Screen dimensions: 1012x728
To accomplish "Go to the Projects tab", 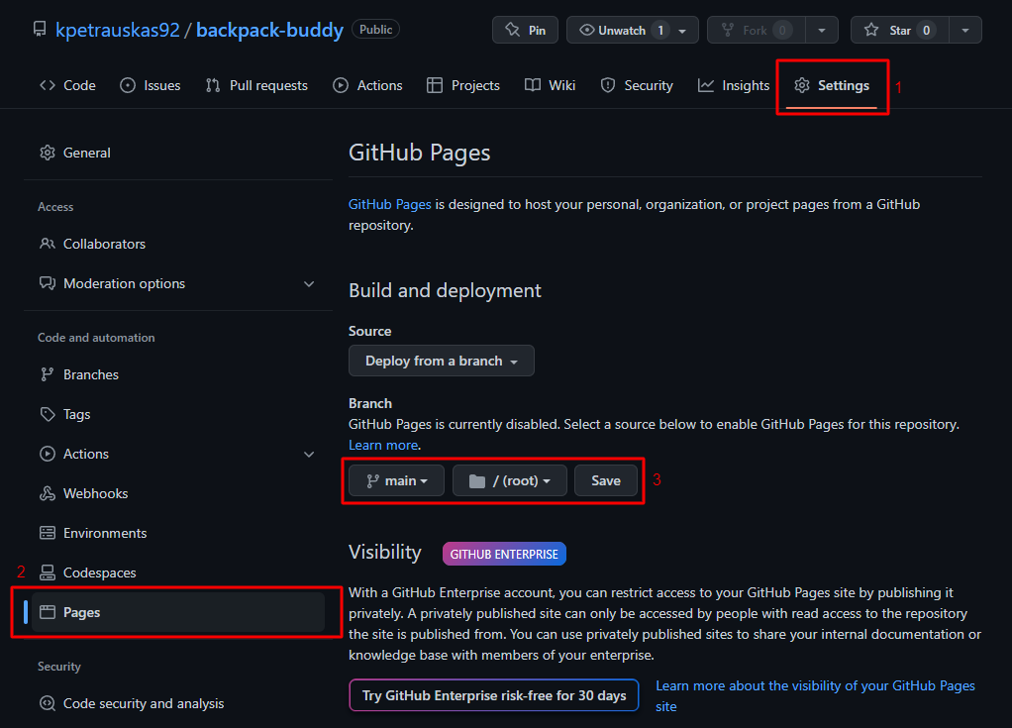I will point(463,85).
